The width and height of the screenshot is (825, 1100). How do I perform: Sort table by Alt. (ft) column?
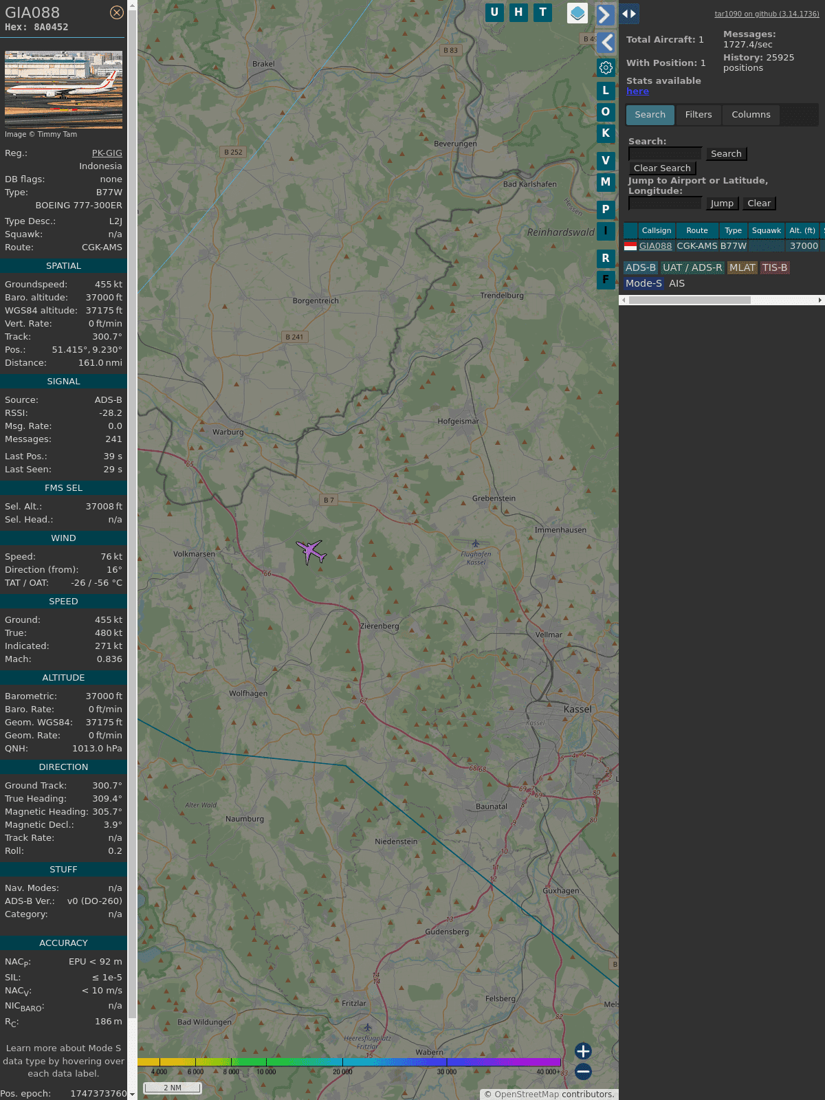802,230
